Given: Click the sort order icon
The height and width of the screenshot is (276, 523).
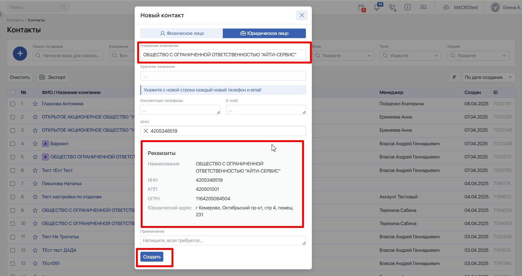Looking at the screenshot, I should (x=454, y=77).
